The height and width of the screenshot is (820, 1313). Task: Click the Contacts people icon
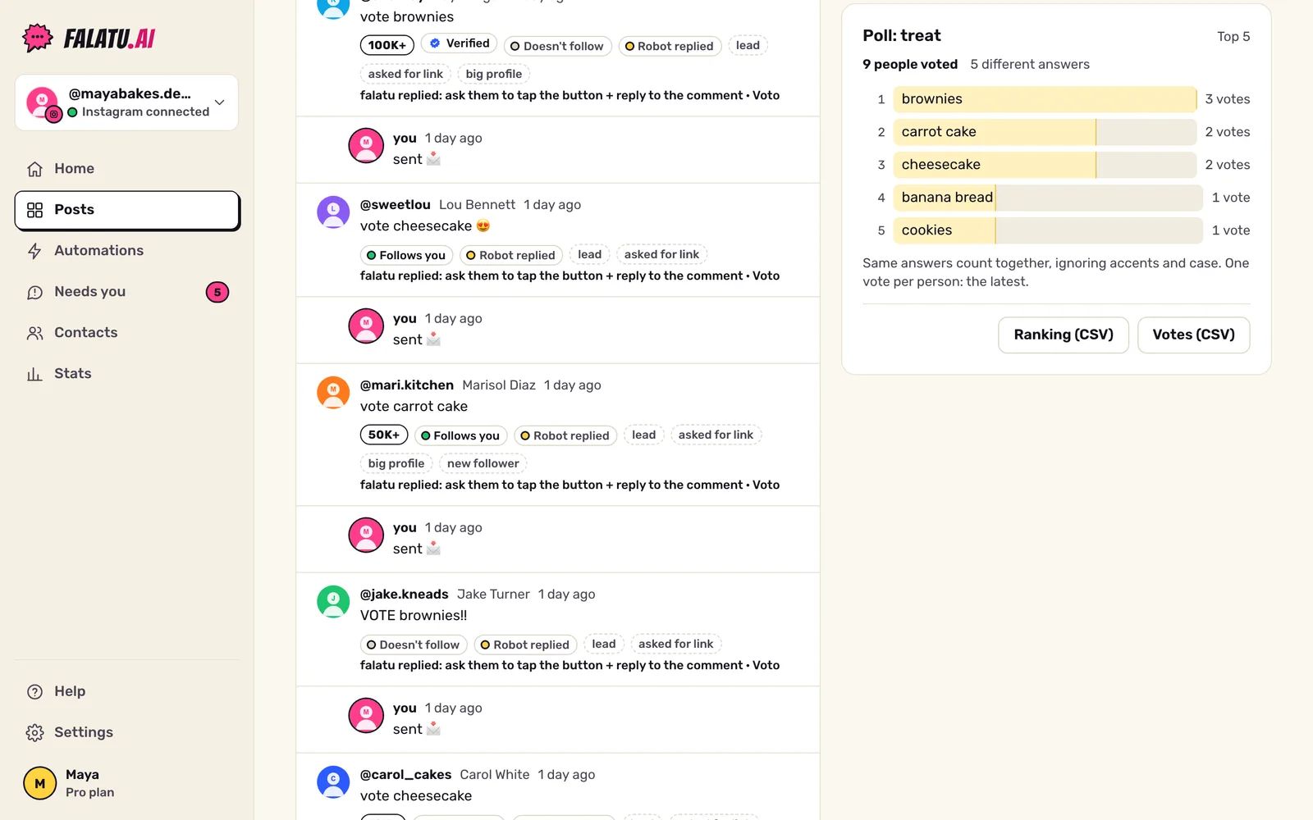click(x=34, y=333)
